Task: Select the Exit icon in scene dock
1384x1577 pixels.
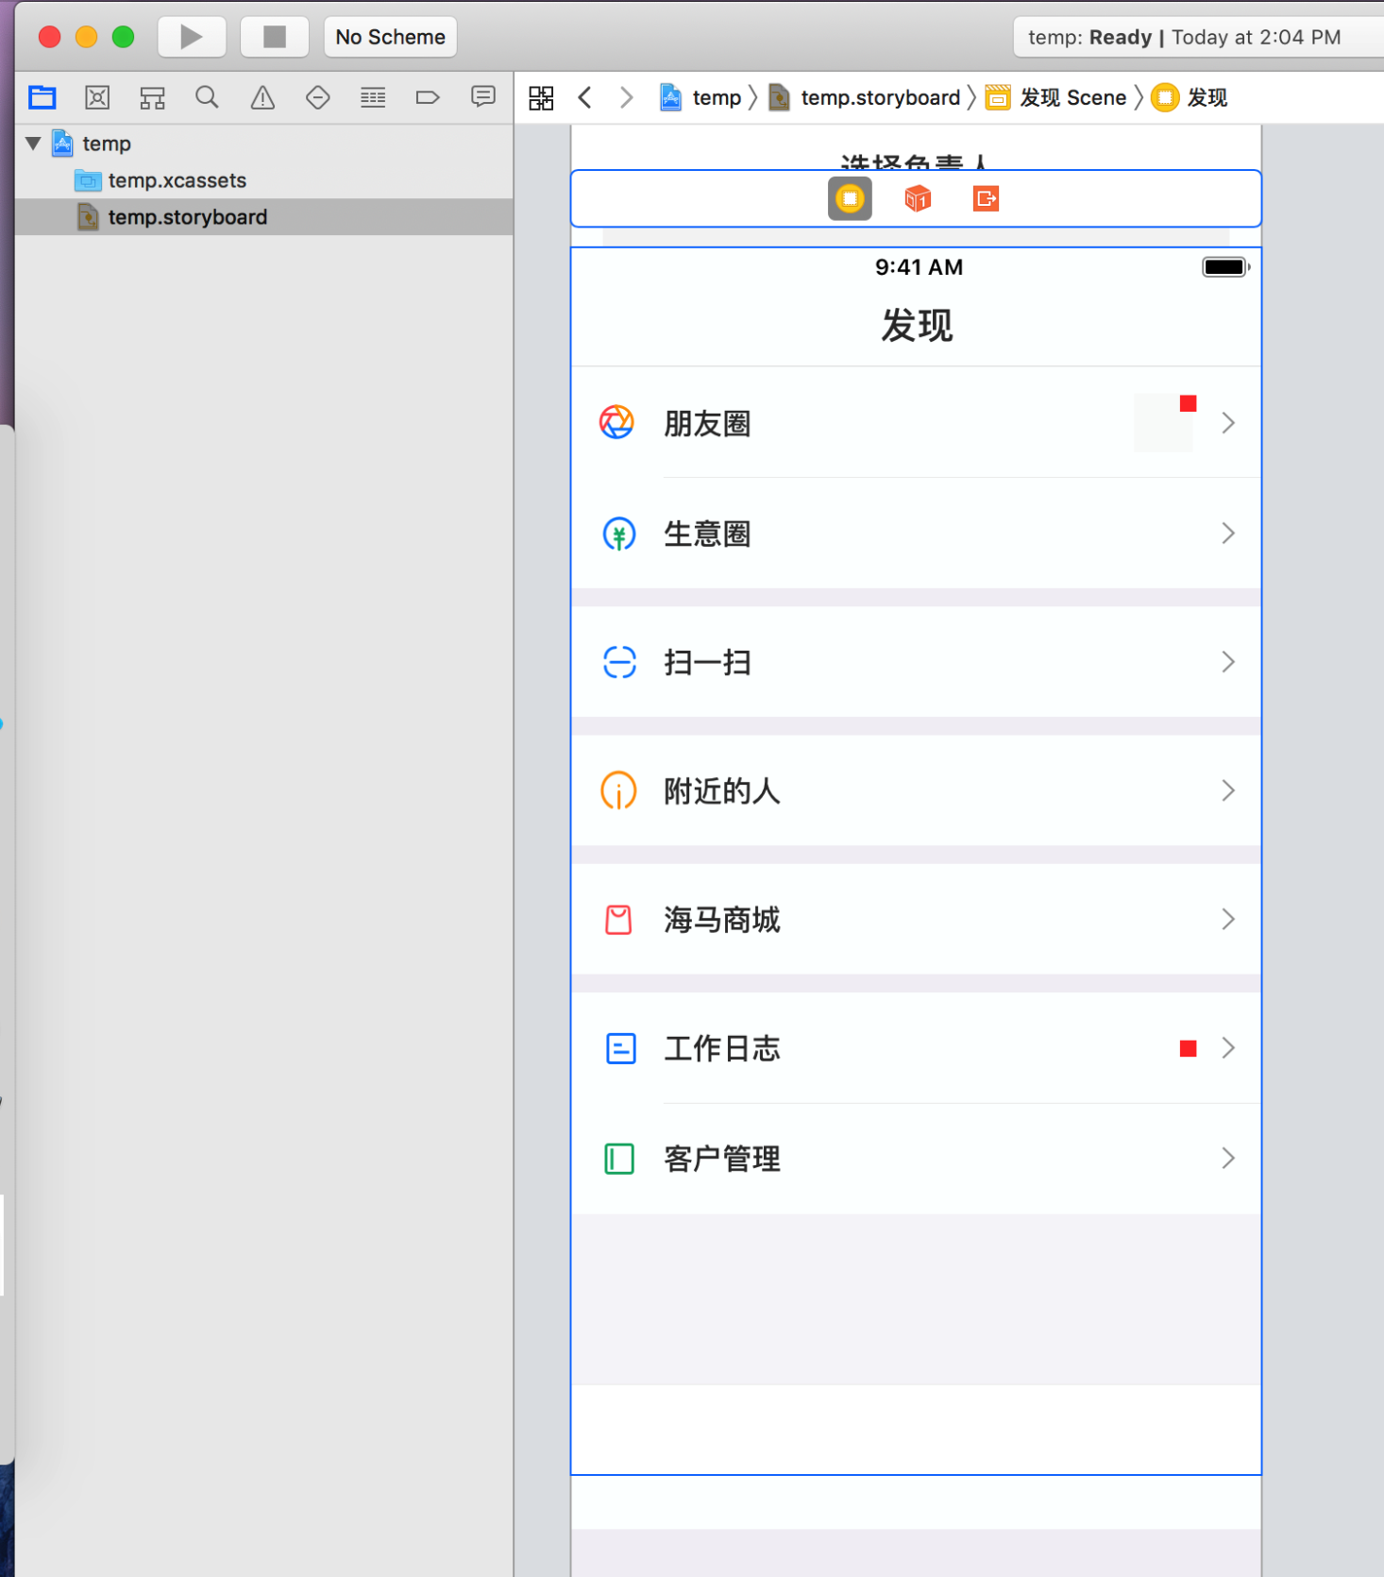Action: tap(986, 198)
